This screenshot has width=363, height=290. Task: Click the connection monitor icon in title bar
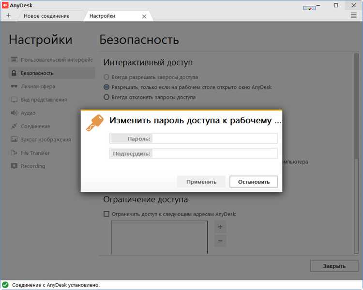point(309,8)
